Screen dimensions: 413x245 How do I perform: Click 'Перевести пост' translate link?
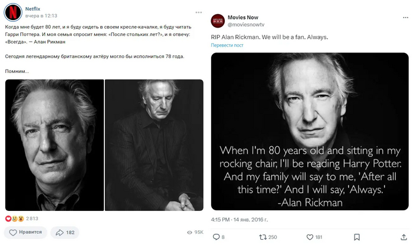point(227,45)
